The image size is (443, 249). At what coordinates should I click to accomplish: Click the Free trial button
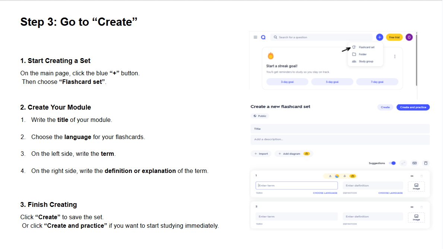pyautogui.click(x=394, y=37)
